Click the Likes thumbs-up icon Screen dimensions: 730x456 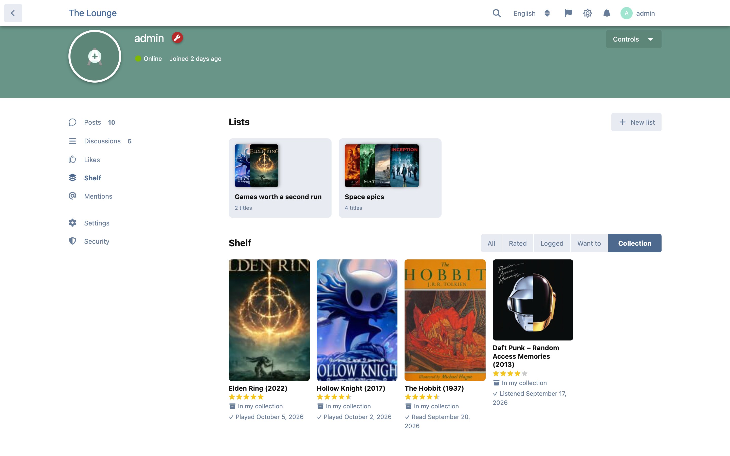pyautogui.click(x=72, y=159)
